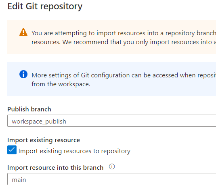Click the orange warning triangle icon

(x=23, y=32)
